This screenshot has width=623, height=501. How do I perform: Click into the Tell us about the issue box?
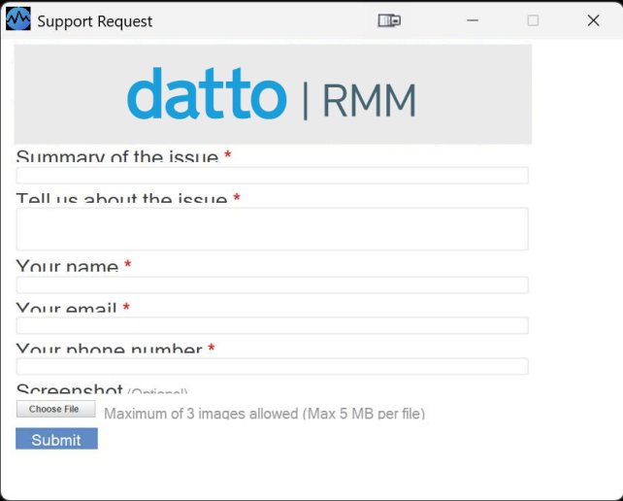272,229
